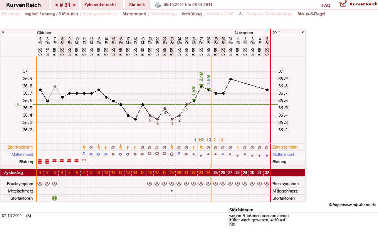
Task: Click the date header 19. Mi
Action: [x=143, y=41]
